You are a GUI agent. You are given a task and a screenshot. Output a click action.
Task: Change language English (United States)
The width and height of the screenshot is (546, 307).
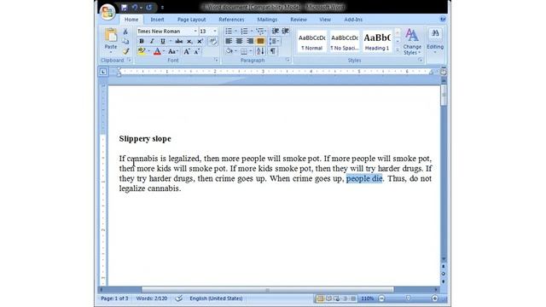[x=216, y=298]
